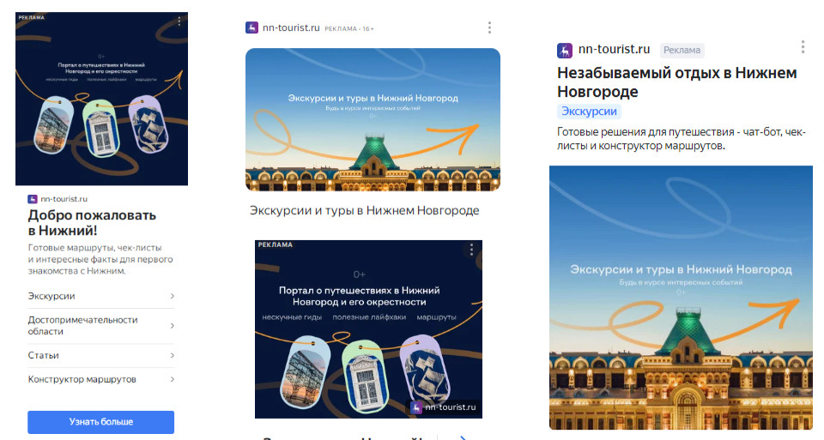
Task: Expand the Достопримечательности области chevron
Action: 172,326
